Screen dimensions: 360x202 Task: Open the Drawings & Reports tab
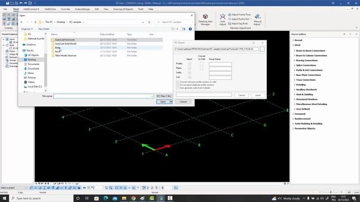(123, 9)
